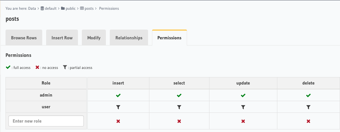Edit user insert partial access filter

click(118, 107)
